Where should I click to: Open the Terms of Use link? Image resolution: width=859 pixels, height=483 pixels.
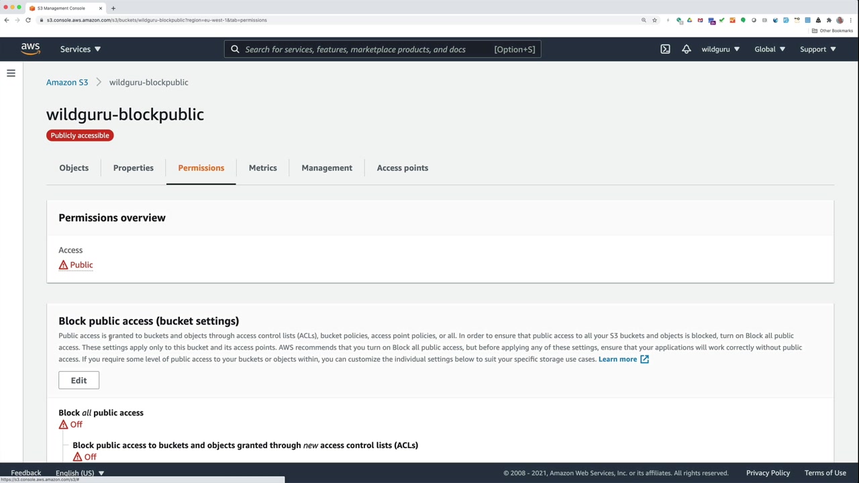(x=825, y=473)
